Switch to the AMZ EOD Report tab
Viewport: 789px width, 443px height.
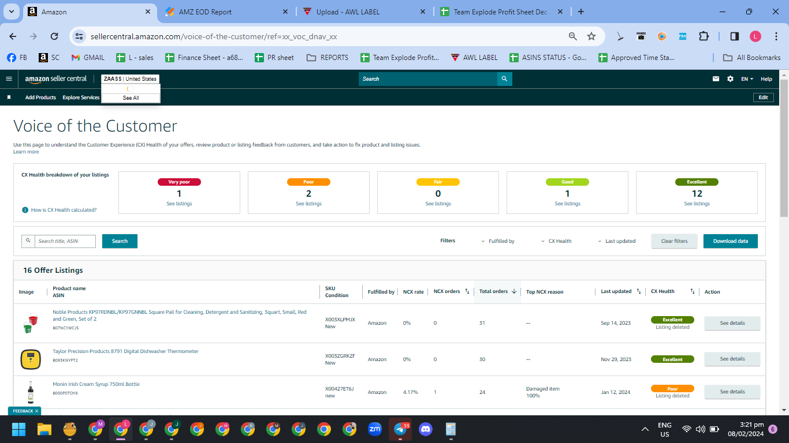point(225,12)
